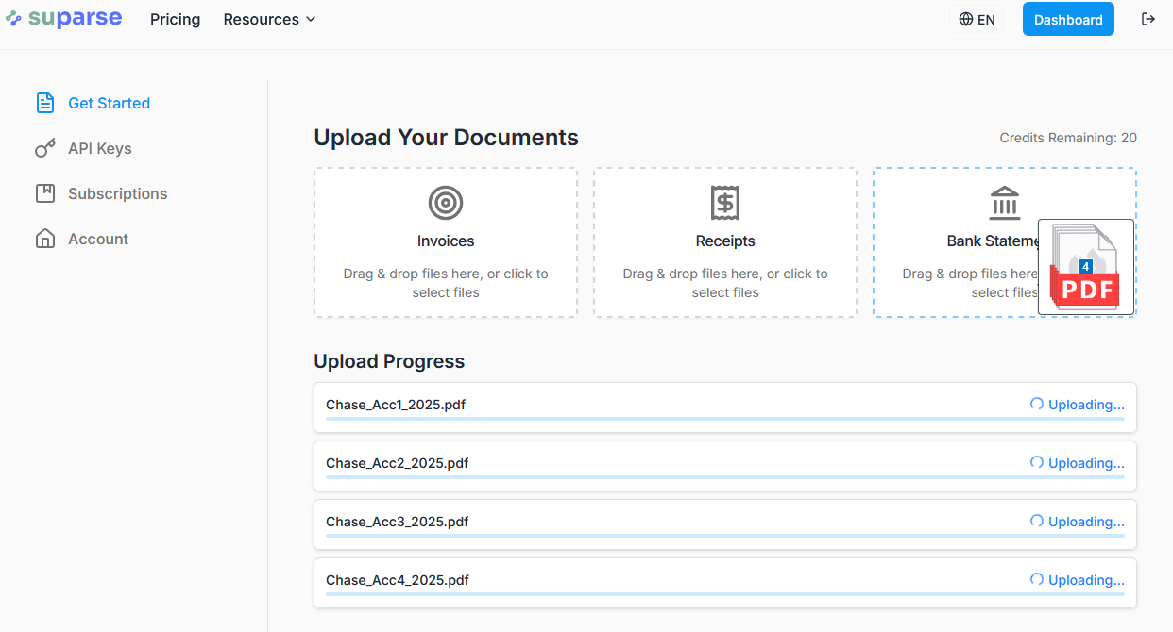1173x632 pixels.
Task: Open the Dashboard button
Action: pos(1068,19)
